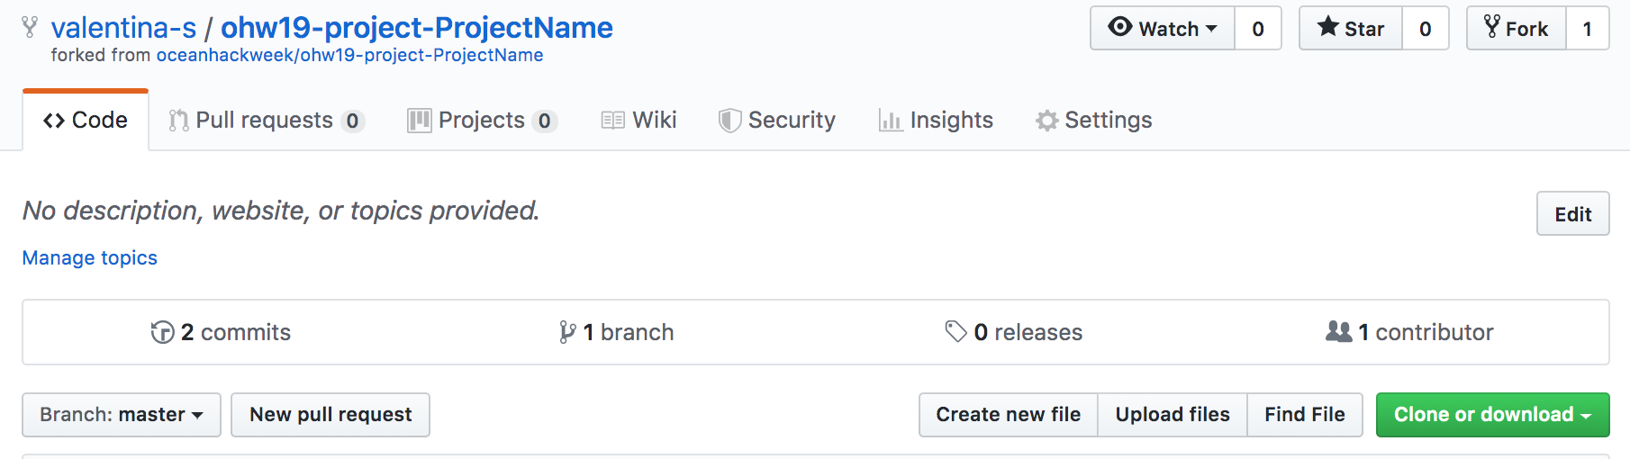Image resolution: width=1630 pixels, height=459 pixels.
Task: Click the commits history clock icon
Action: (x=162, y=332)
